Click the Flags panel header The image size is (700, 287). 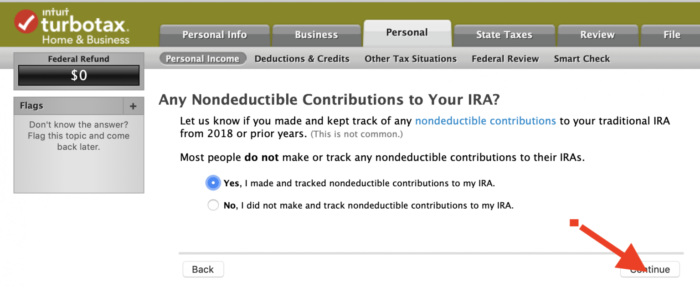coord(68,106)
